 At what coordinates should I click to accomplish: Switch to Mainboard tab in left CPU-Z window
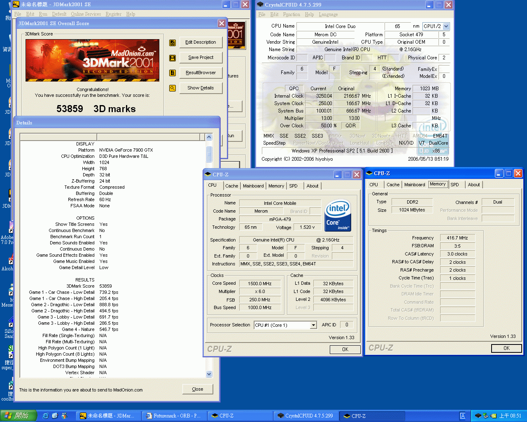[x=253, y=186]
